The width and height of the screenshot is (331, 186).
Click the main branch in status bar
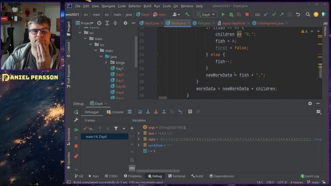(x=313, y=182)
